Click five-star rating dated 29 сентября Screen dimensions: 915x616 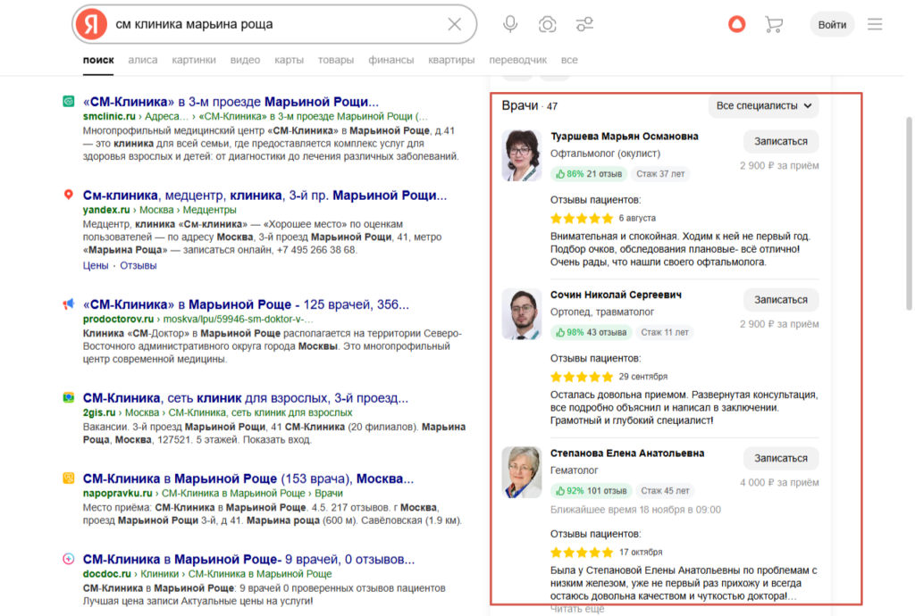coord(582,377)
